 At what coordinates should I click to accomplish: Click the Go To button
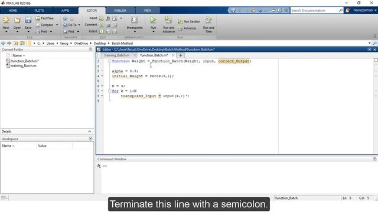click(70, 25)
